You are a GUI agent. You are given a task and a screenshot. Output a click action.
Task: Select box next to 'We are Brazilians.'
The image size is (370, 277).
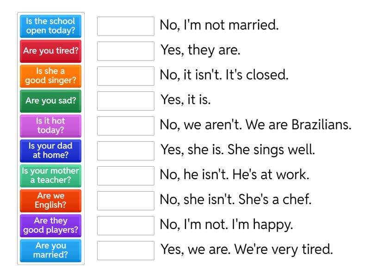(126, 126)
